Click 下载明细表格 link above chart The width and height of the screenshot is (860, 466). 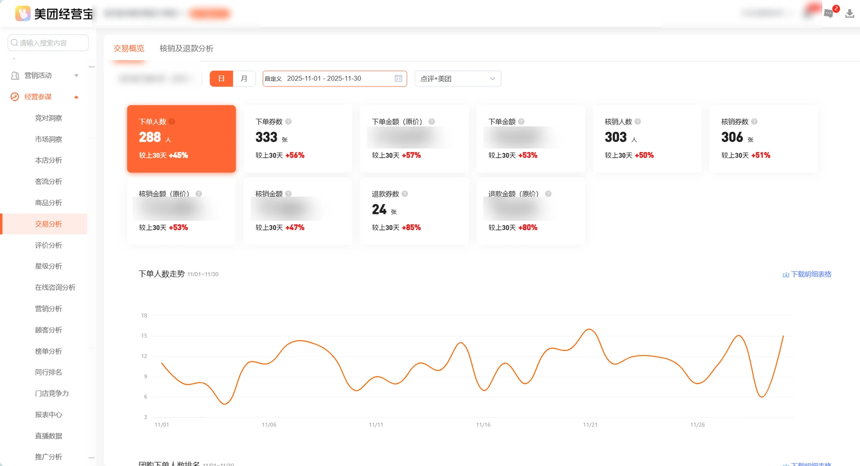(x=807, y=274)
